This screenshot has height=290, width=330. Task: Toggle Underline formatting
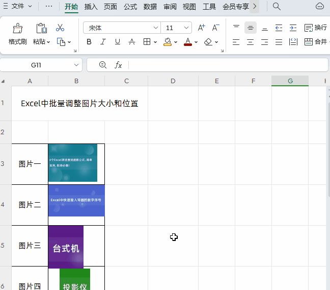click(x=118, y=42)
